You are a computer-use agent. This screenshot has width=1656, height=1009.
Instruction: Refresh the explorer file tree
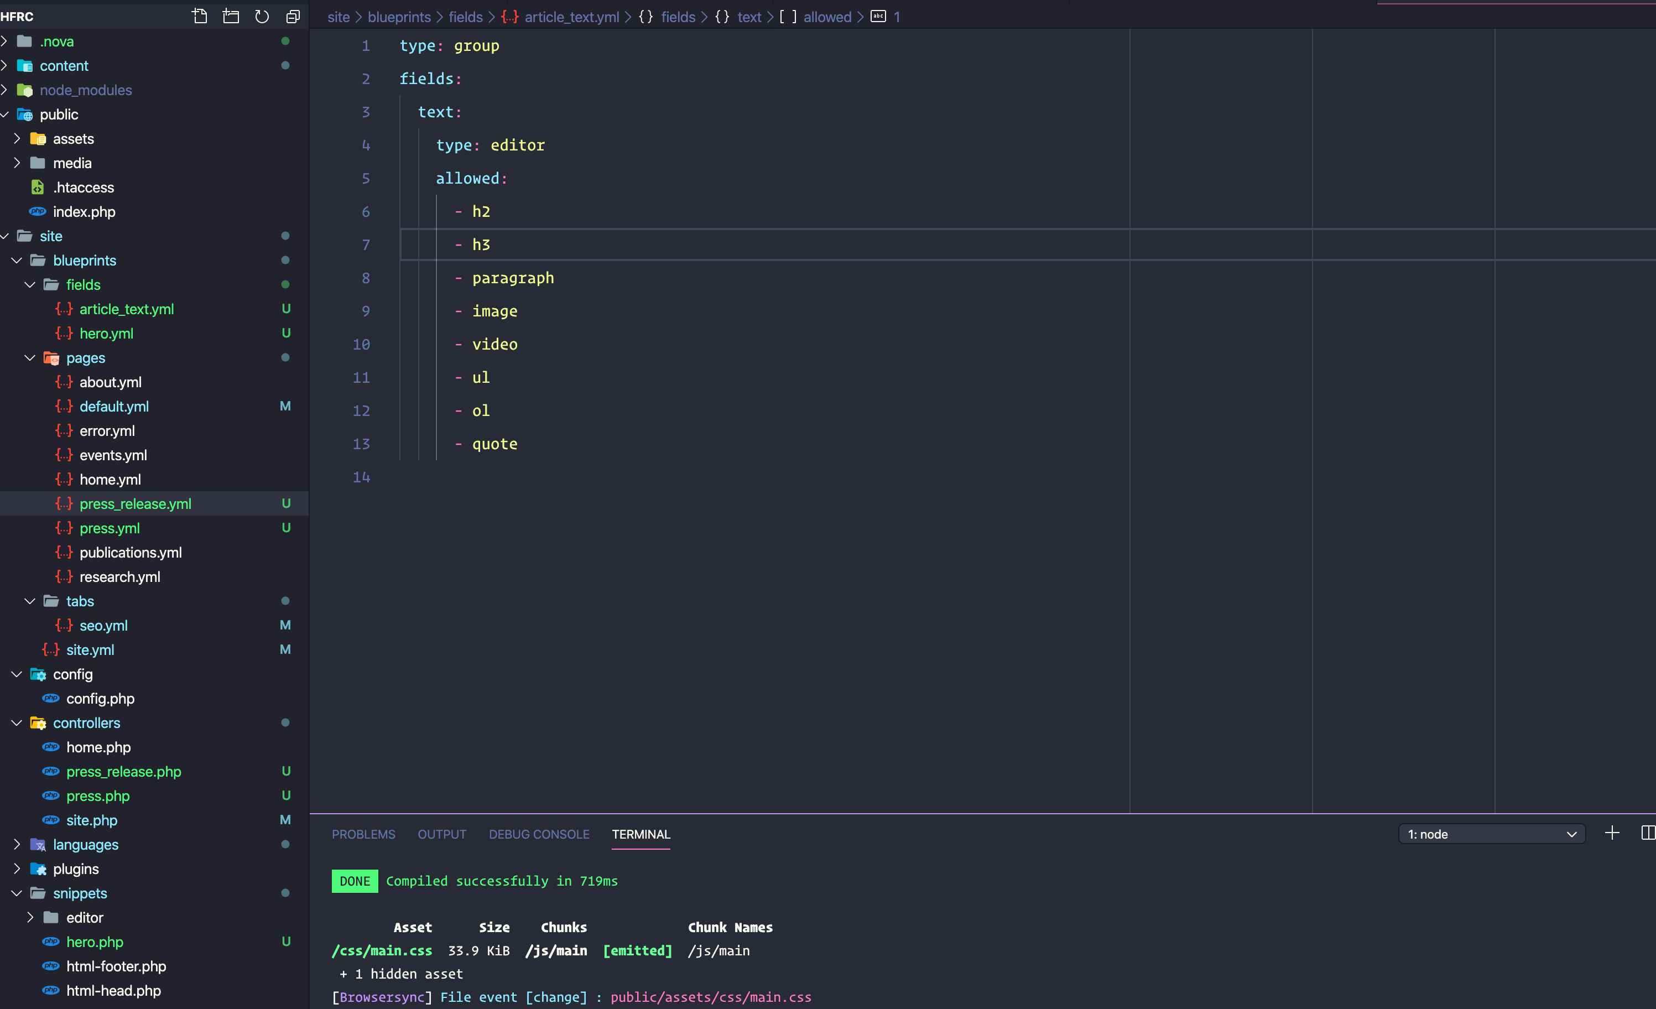[x=262, y=16]
